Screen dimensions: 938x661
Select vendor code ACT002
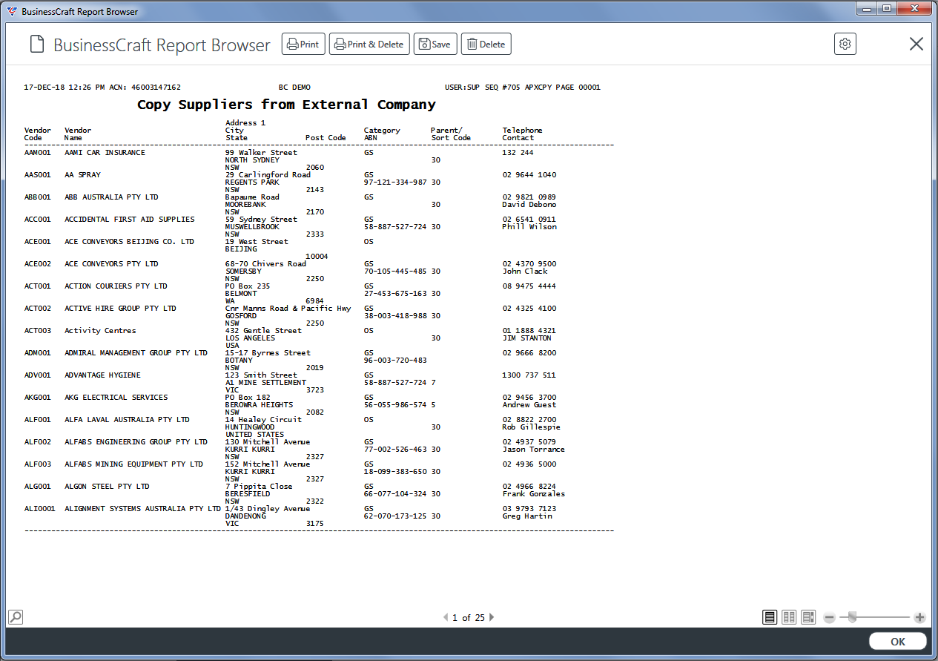(x=38, y=309)
